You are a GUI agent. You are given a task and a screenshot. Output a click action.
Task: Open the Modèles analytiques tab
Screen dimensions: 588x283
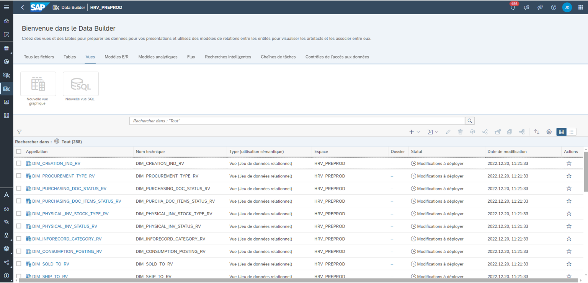tap(158, 57)
